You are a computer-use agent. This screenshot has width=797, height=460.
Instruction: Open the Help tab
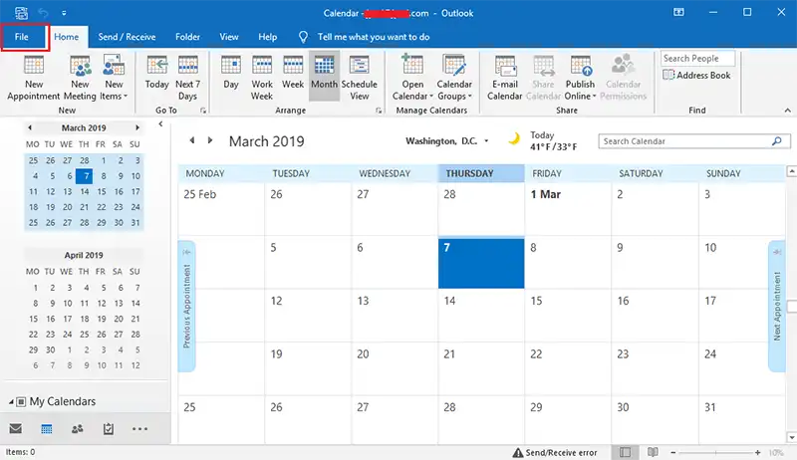[267, 37]
